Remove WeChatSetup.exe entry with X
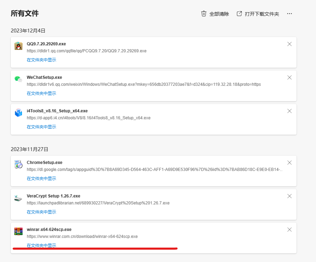316x262 pixels. [x=290, y=77]
